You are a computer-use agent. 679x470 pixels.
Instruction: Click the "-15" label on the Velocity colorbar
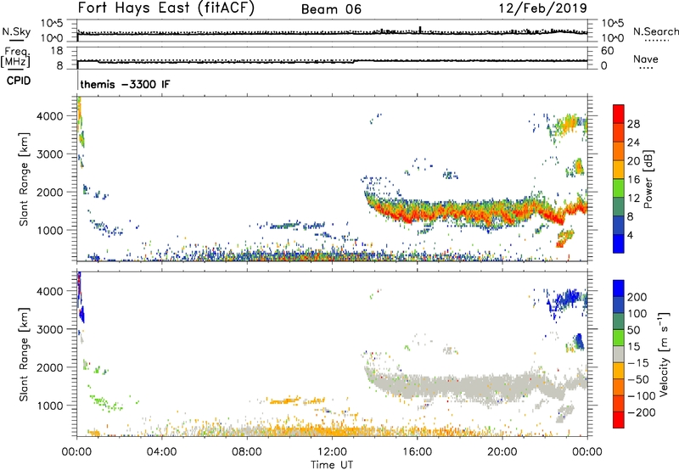click(638, 362)
